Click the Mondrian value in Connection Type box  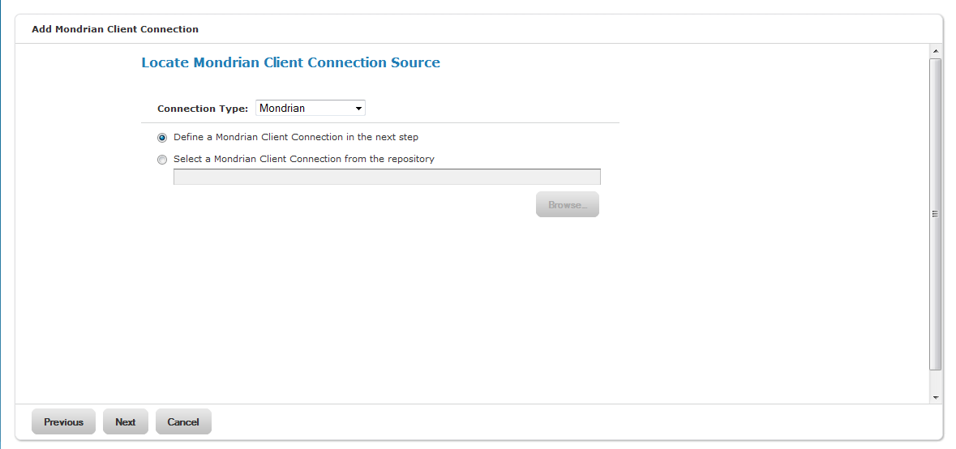pyautogui.click(x=282, y=109)
